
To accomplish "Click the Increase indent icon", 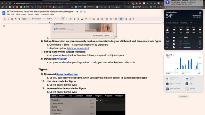I will [130, 19].
